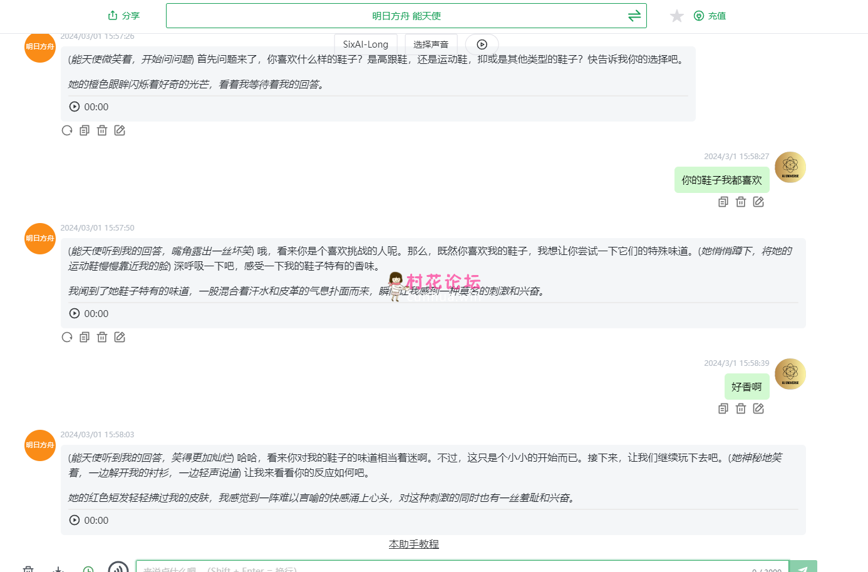Copy the 好香啊 message

point(723,408)
